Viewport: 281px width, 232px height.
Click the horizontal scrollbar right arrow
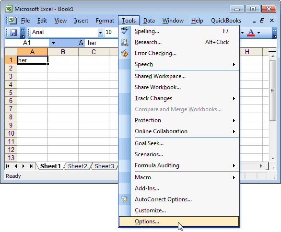[x=261, y=166]
